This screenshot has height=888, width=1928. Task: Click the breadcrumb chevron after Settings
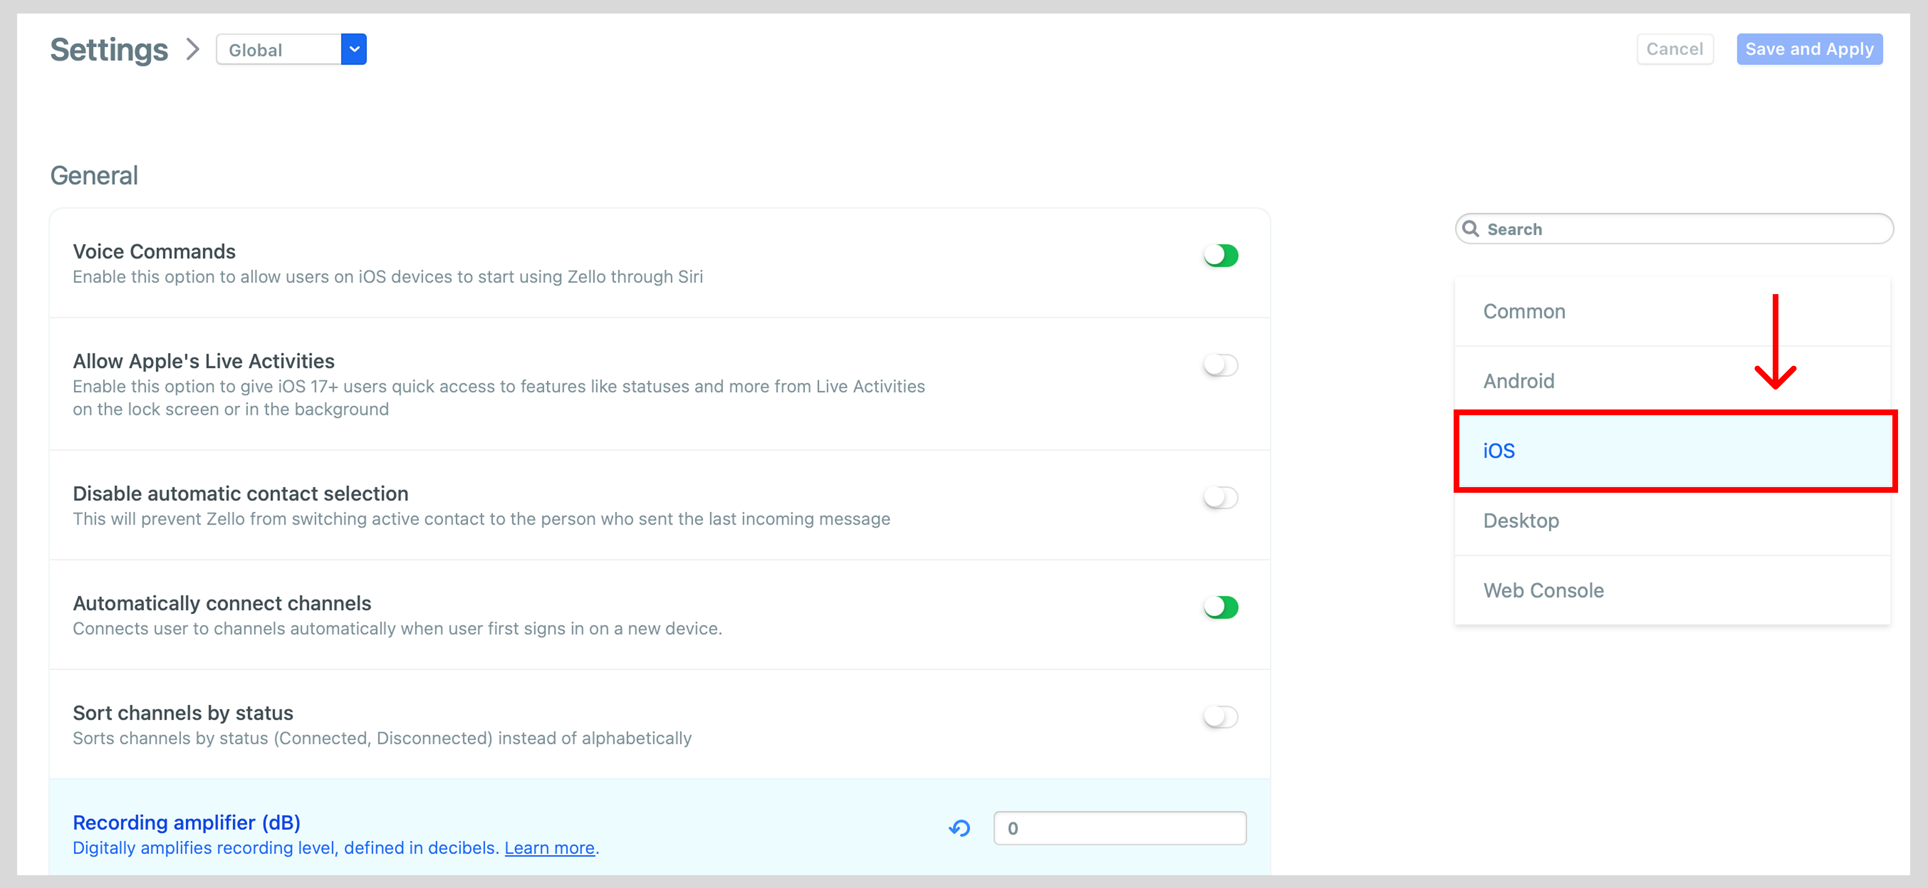[193, 49]
